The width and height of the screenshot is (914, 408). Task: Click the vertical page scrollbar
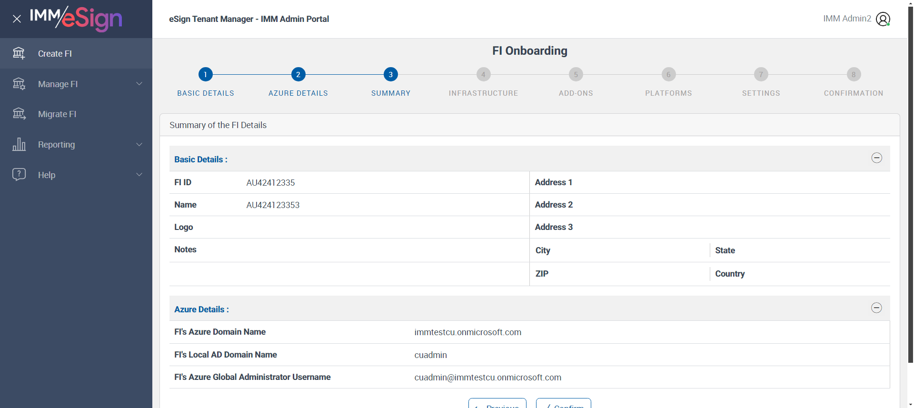pos(910,186)
